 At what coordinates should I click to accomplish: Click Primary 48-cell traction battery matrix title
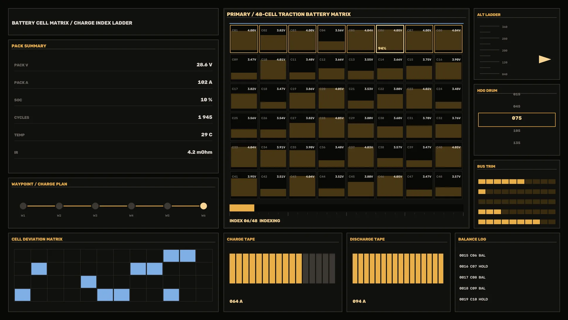click(289, 14)
